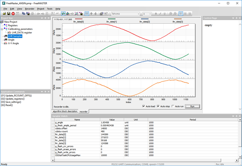Click the red lhr_data[0] legend line

tap(79, 19)
